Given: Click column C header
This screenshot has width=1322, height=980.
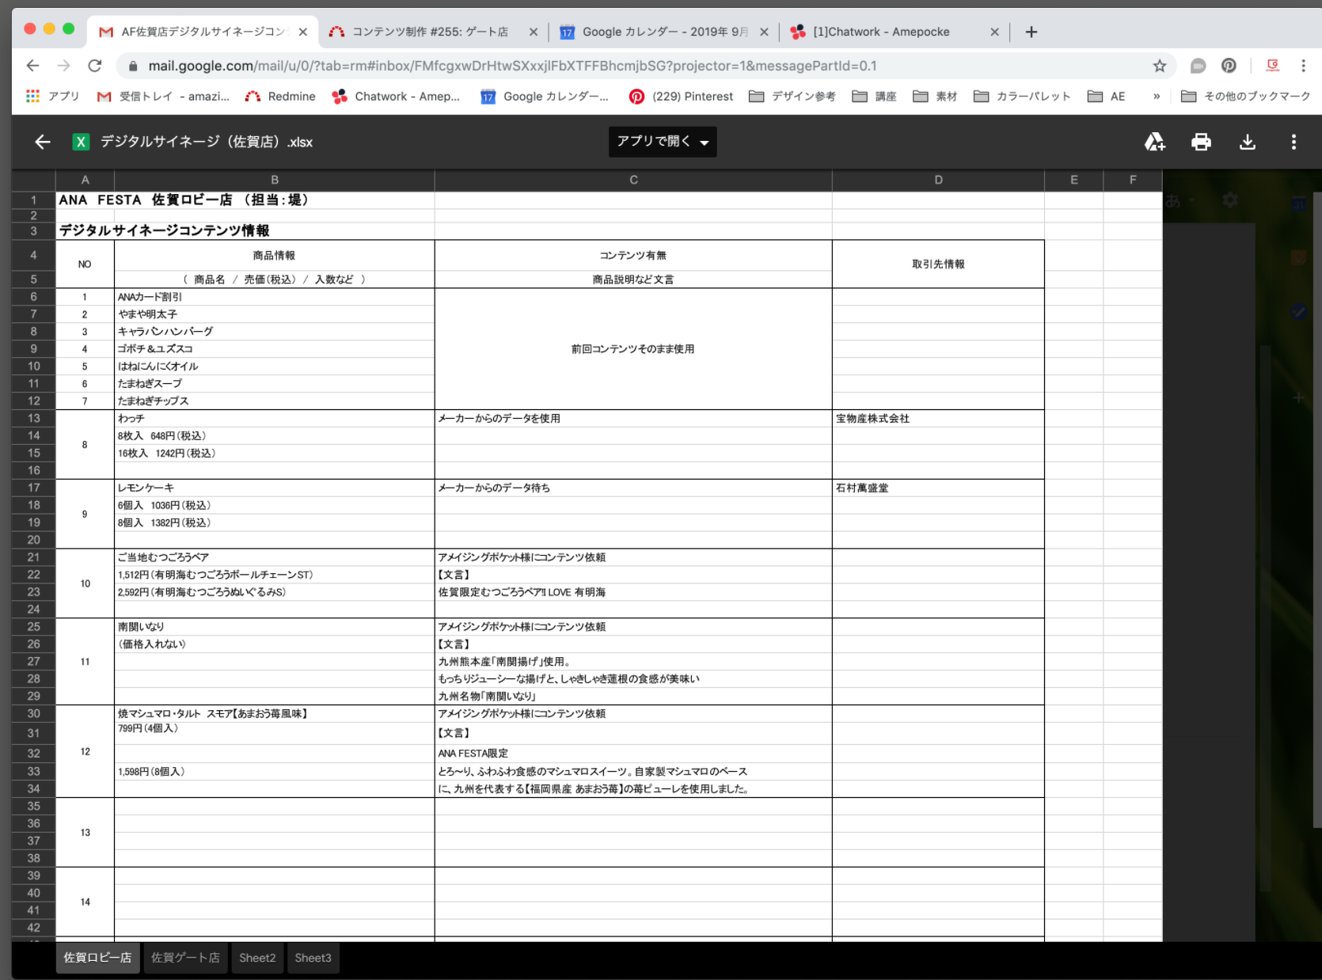Looking at the screenshot, I should coord(633,180).
